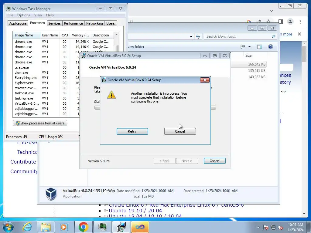Image resolution: width=311 pixels, height=233 pixels.
Task: Switch to Task Manager taskbar icon
Action: (x=102, y=227)
